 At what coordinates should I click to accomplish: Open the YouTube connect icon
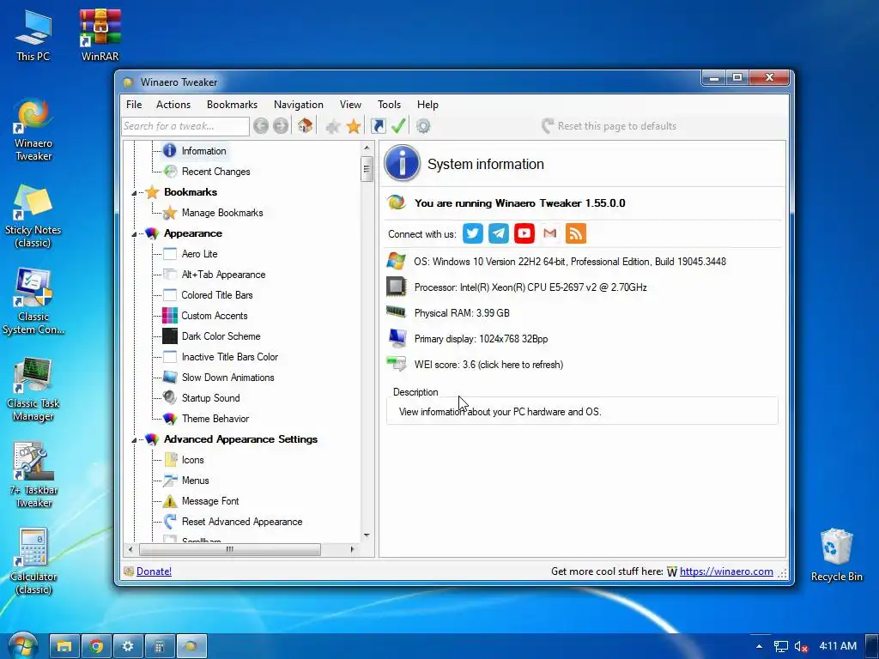pos(524,233)
